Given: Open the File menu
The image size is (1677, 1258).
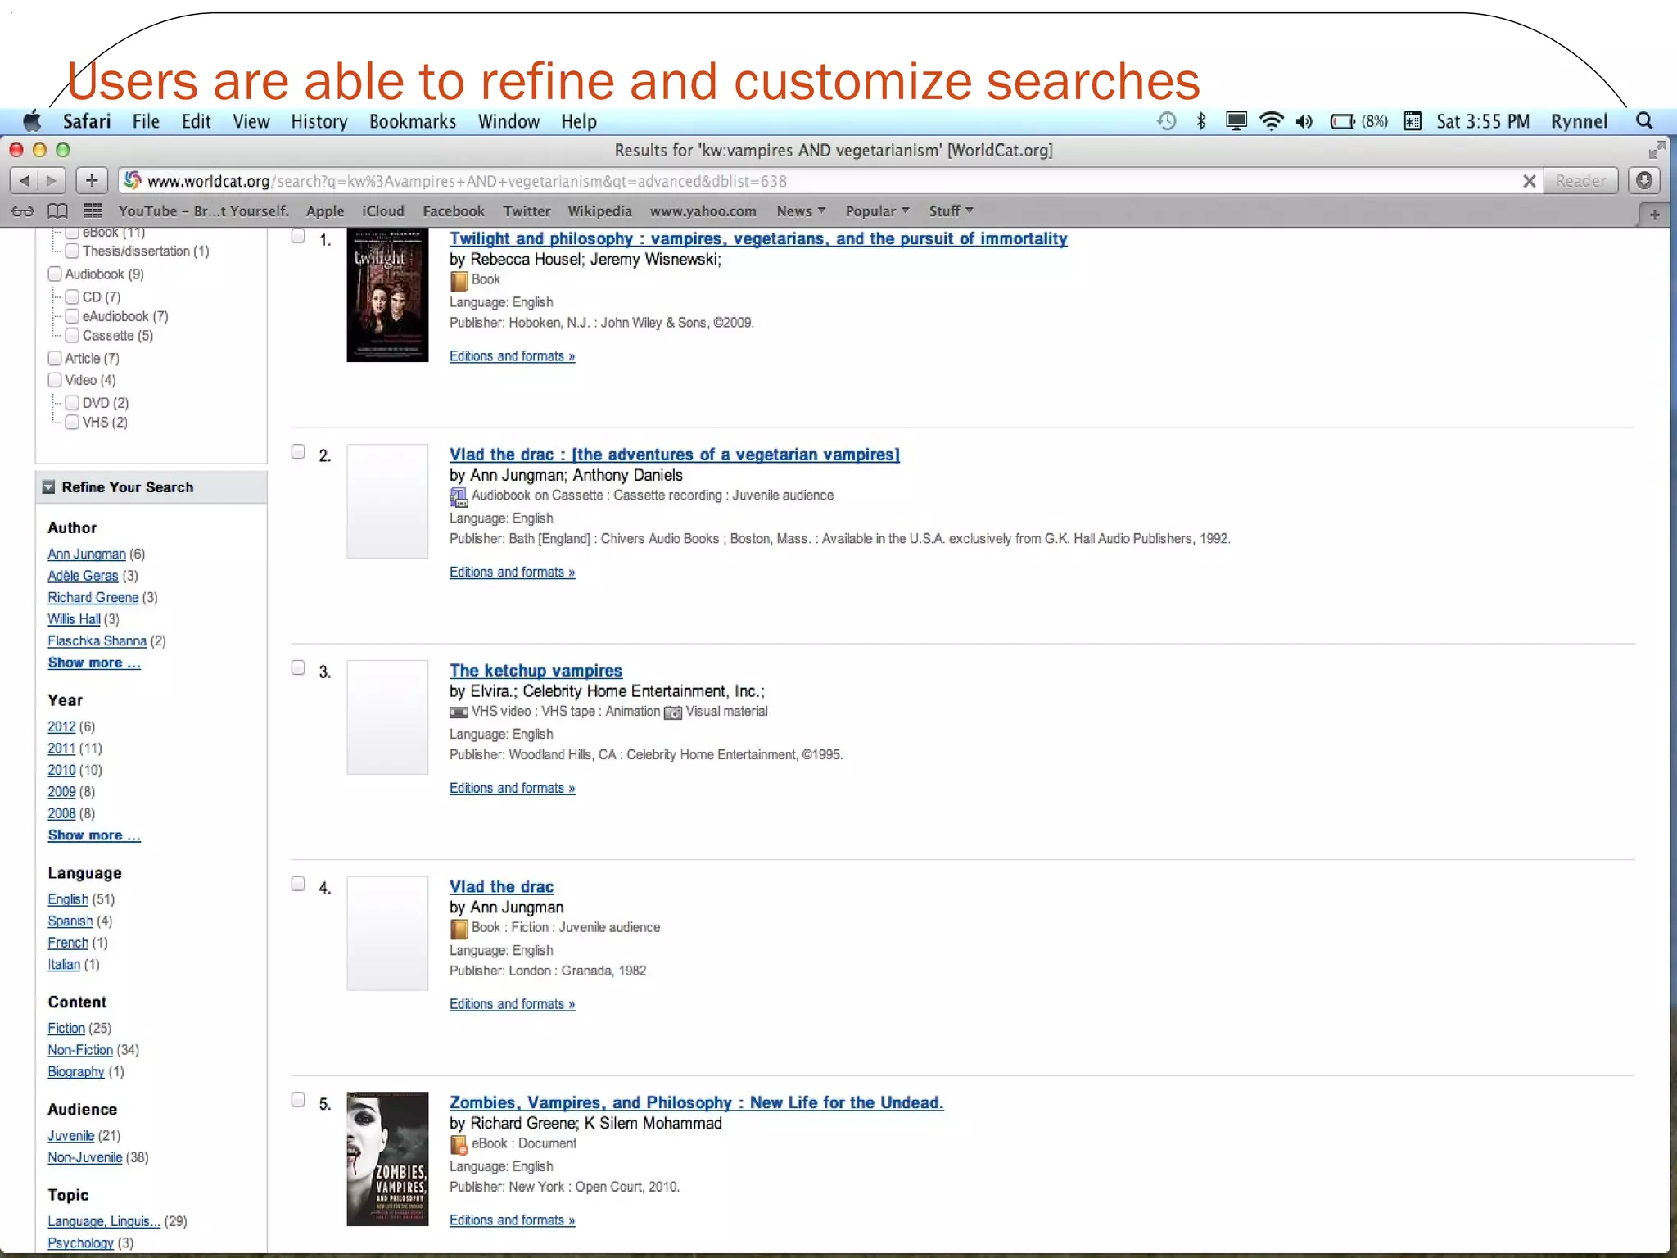Looking at the screenshot, I should pyautogui.click(x=146, y=121).
